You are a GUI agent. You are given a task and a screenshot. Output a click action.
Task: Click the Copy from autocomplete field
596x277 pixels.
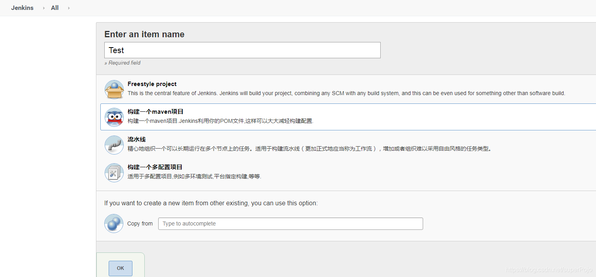(x=291, y=224)
